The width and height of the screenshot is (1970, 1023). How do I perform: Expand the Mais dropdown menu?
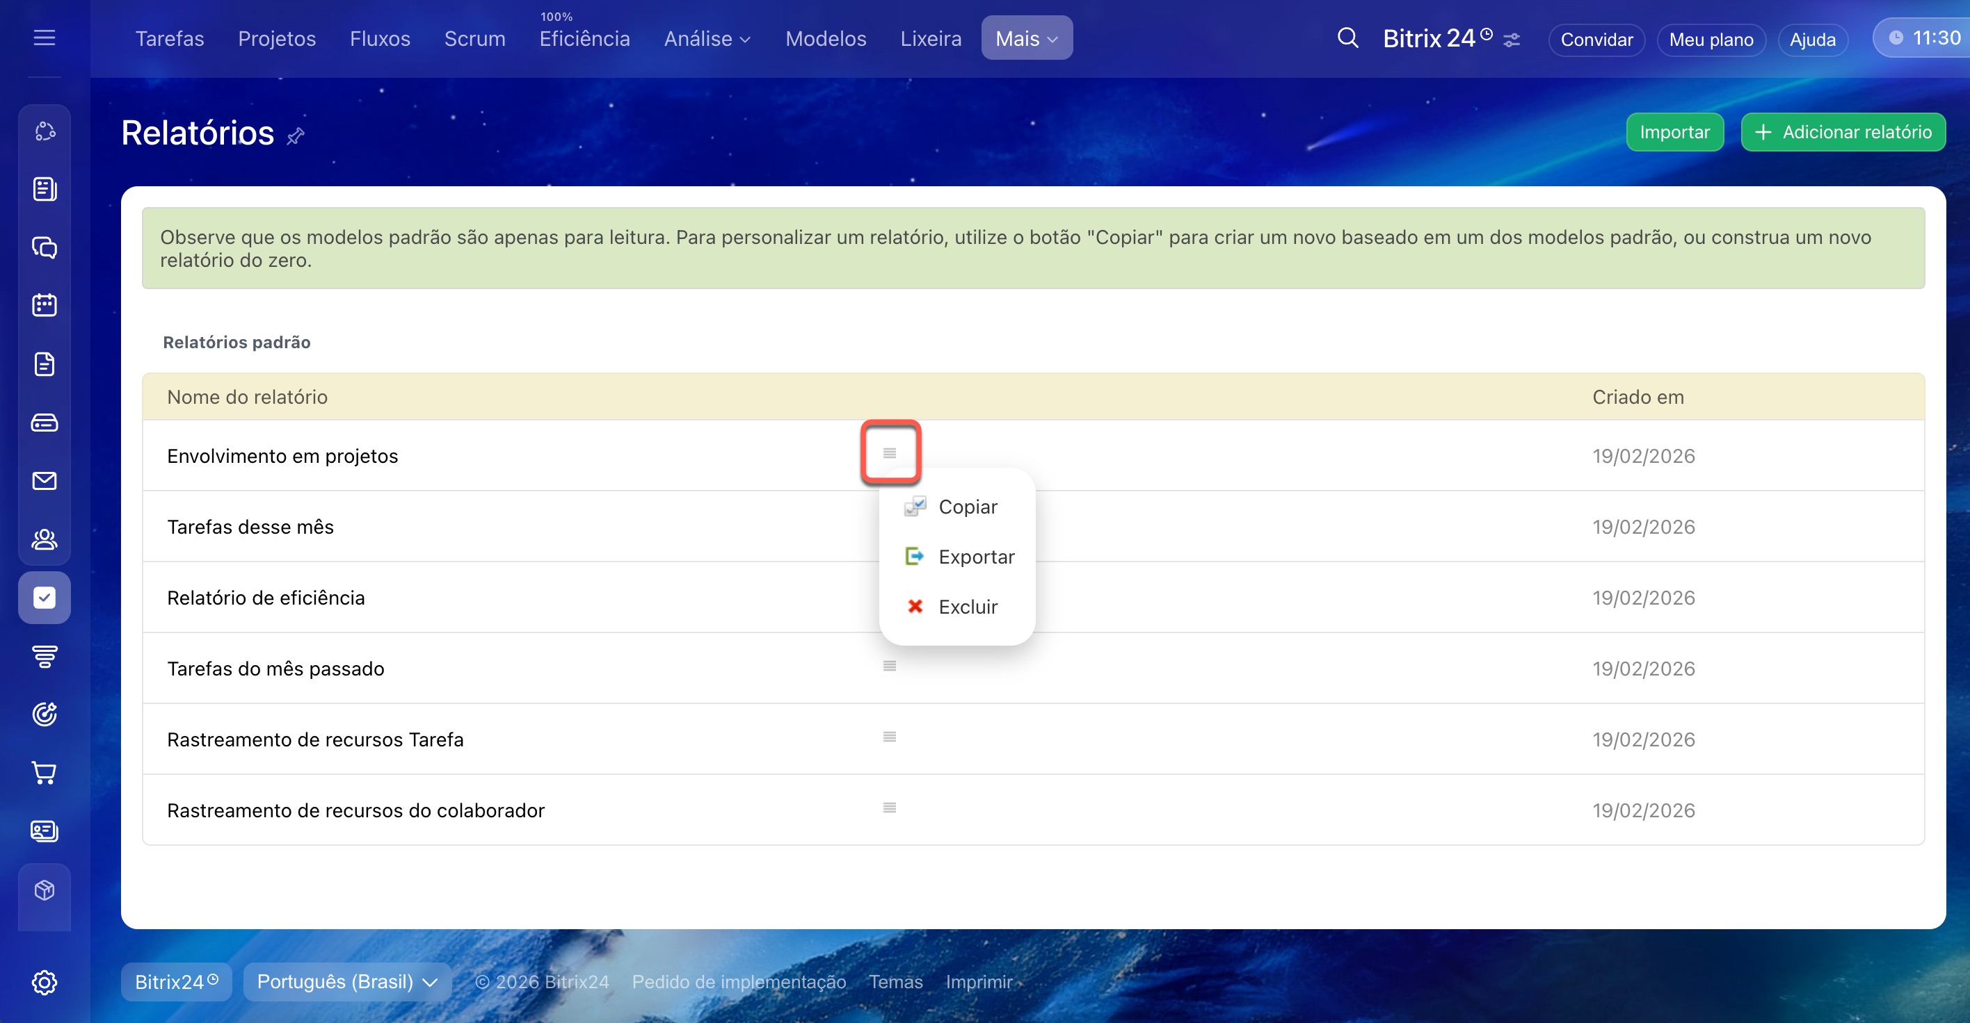1026,38
